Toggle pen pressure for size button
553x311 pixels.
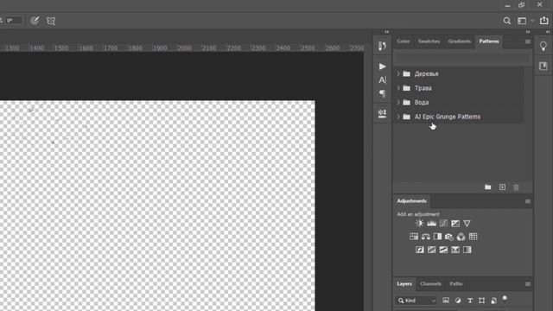pyautogui.click(x=35, y=21)
